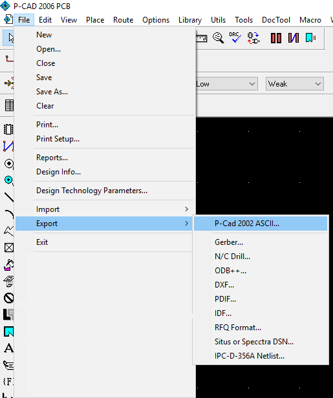Choose Print Setup... menu entry
The width and height of the screenshot is (333, 398).
coord(105,139)
